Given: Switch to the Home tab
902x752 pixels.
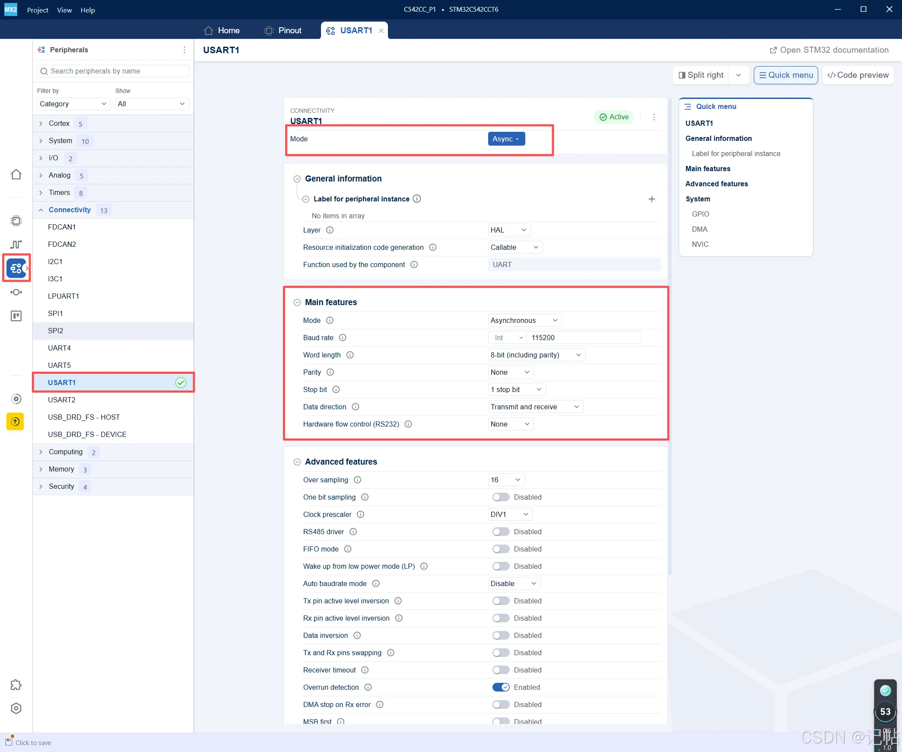Looking at the screenshot, I should (x=222, y=31).
